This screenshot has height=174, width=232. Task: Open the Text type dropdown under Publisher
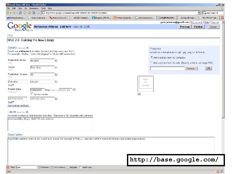11,85
